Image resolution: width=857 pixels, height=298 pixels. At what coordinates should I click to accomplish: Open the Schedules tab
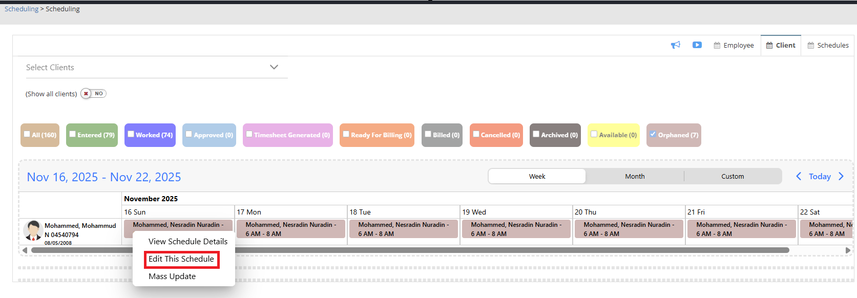pos(828,46)
